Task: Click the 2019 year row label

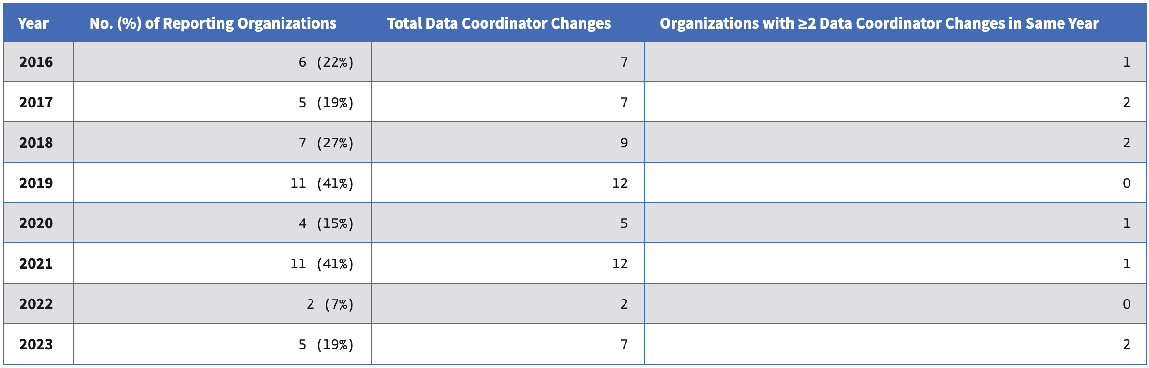Action: click(x=36, y=183)
